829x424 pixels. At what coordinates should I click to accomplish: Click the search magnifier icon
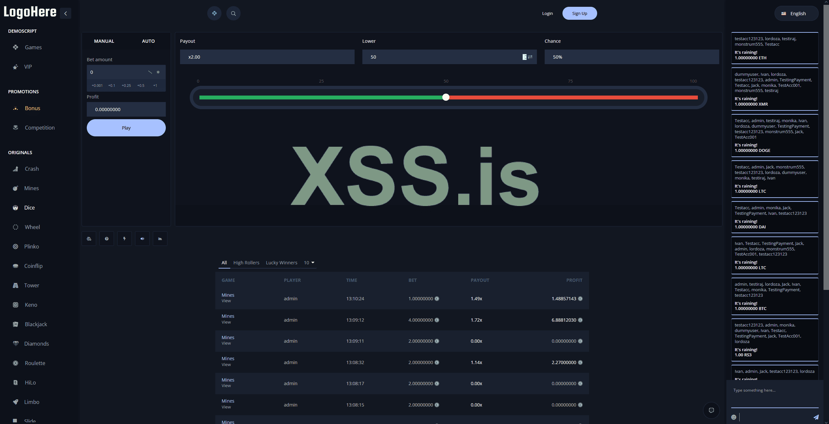233,14
